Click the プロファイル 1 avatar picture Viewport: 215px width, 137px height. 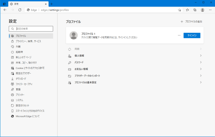74,35
